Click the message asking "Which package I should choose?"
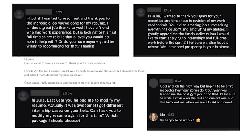Image resolution: width=246 pixels, height=138 pixels. tap(77, 110)
